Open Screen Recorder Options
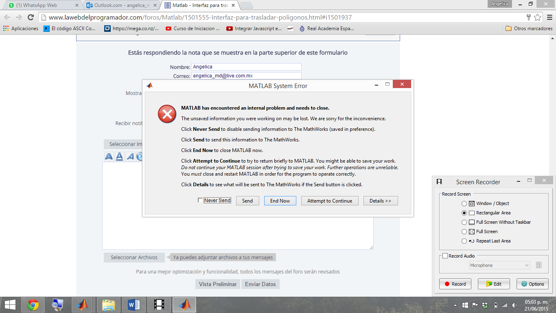This screenshot has width=556, height=313. click(x=532, y=284)
